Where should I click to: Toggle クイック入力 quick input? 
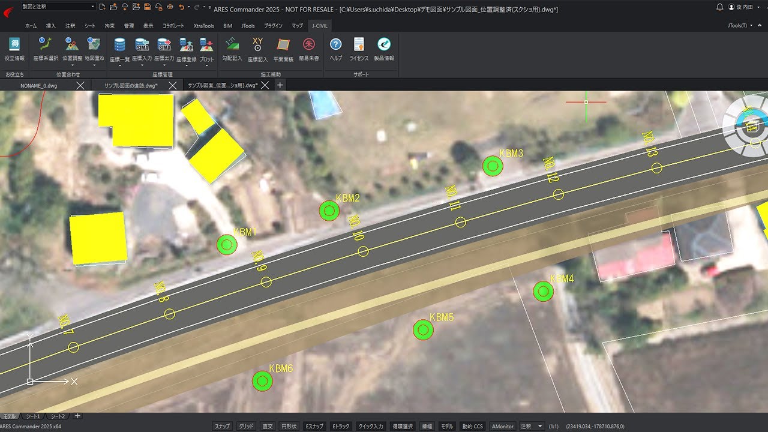[370, 427]
